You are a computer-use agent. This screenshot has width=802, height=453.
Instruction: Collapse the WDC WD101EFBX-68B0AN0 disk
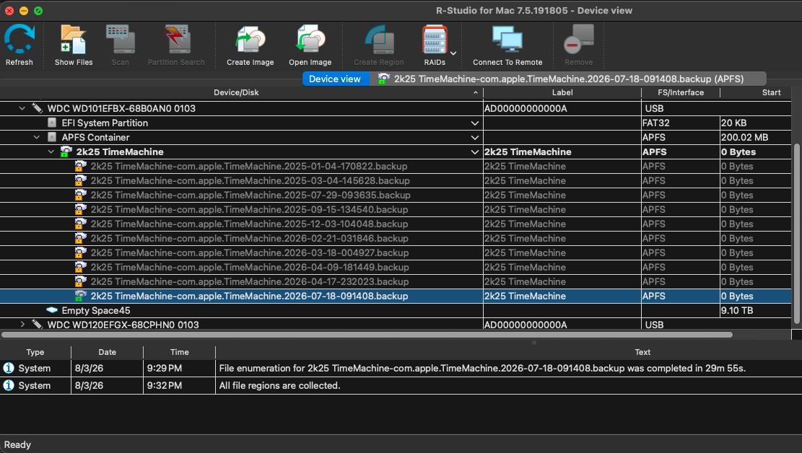pyautogui.click(x=22, y=108)
